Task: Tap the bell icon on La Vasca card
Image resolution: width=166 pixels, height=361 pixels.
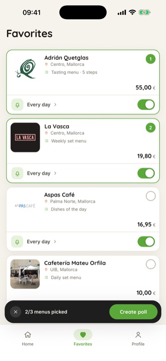Action: click(17, 174)
